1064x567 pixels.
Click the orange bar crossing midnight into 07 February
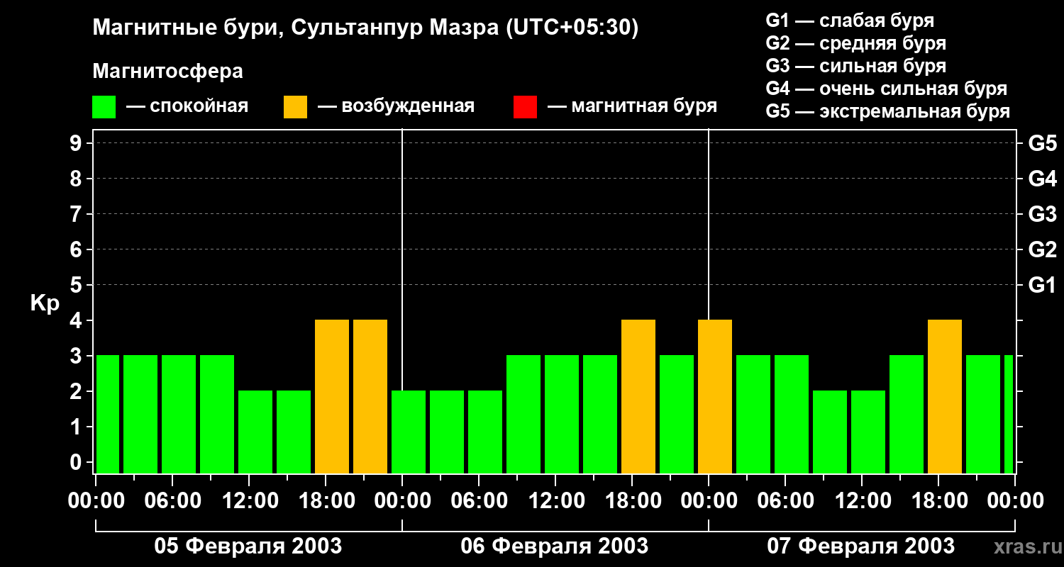[715, 396]
